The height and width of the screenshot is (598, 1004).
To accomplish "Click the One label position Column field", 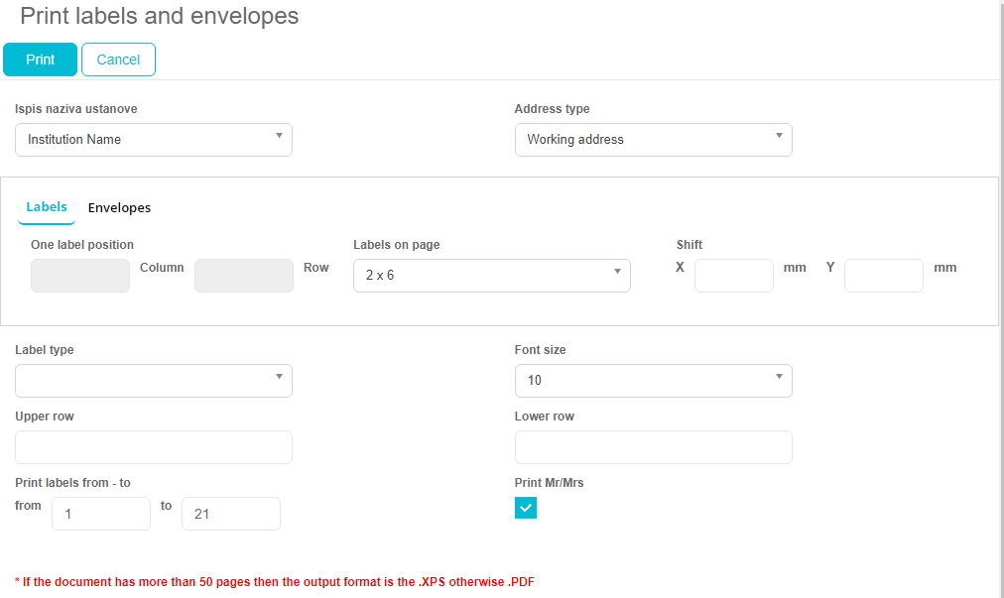I will (80, 276).
